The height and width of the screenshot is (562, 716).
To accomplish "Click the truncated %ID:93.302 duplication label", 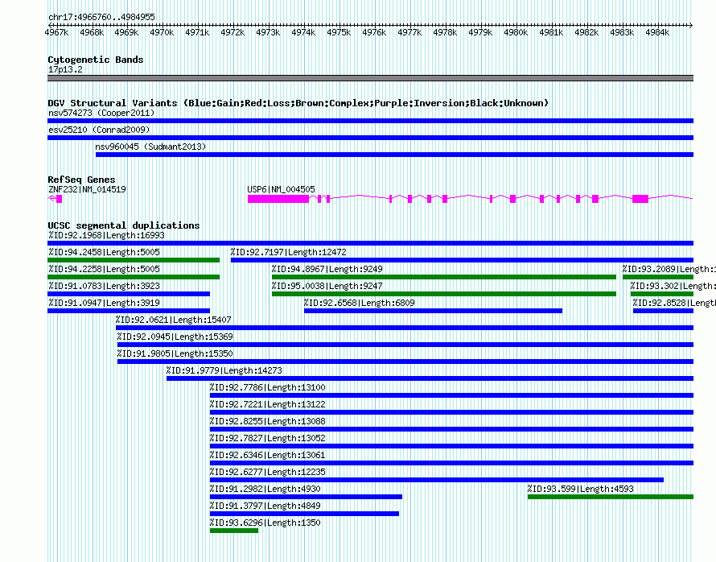I will (x=673, y=286).
